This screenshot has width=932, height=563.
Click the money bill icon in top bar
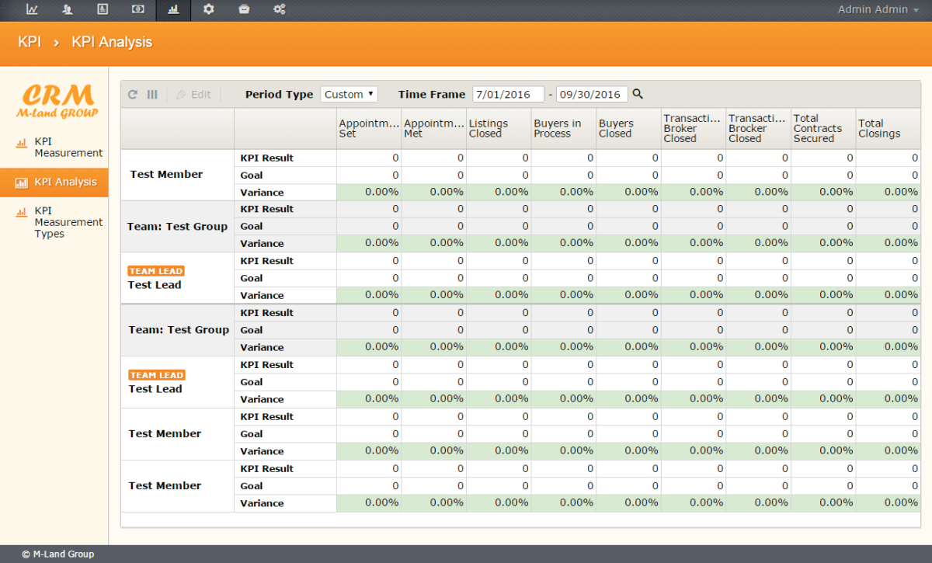click(x=137, y=9)
